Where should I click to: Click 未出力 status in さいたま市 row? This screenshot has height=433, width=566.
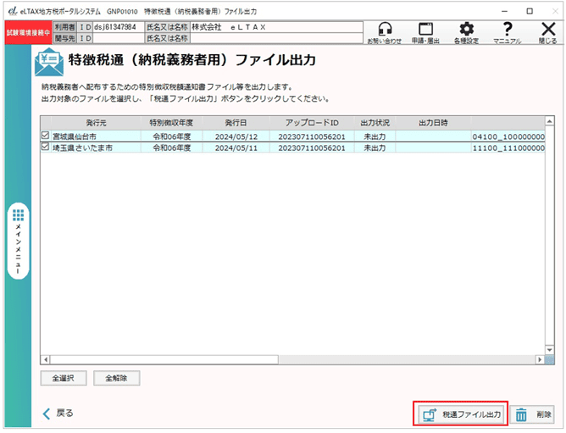tap(375, 147)
